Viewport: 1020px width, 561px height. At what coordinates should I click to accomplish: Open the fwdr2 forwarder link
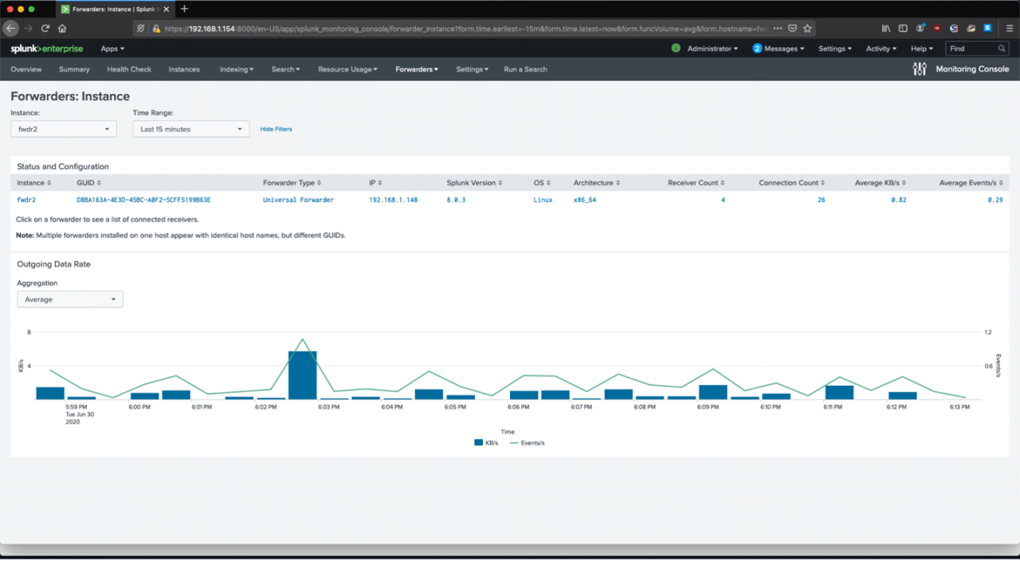tap(25, 200)
